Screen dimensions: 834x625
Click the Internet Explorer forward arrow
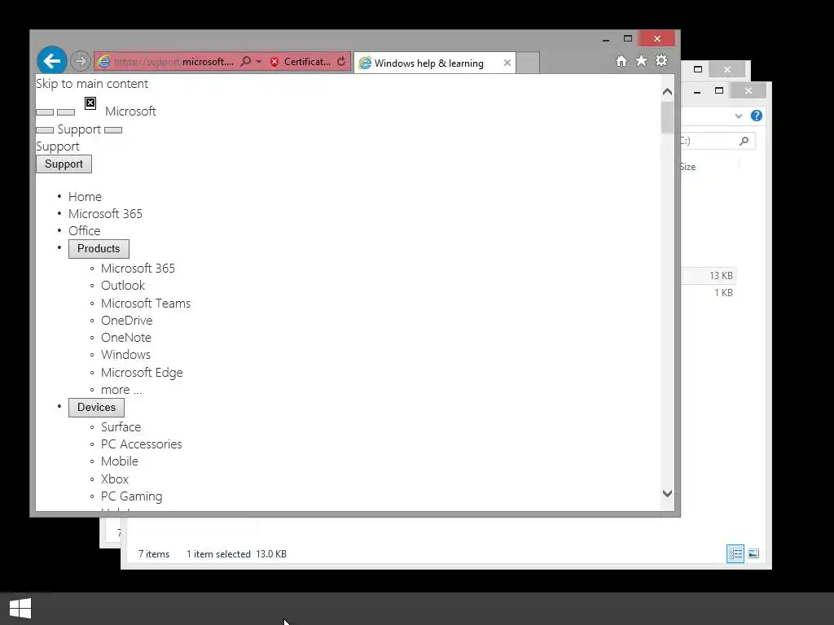pyautogui.click(x=81, y=61)
